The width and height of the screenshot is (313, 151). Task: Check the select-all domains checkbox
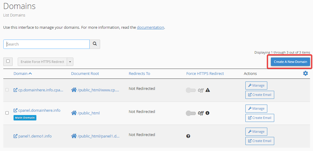8,61
